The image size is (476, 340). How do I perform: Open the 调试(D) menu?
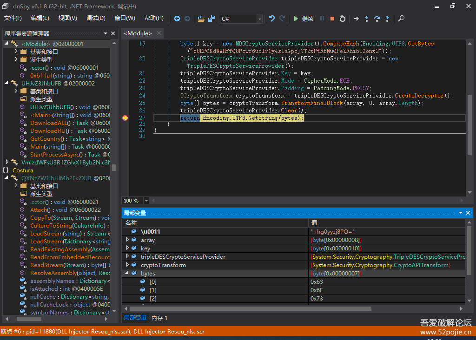coord(96,18)
